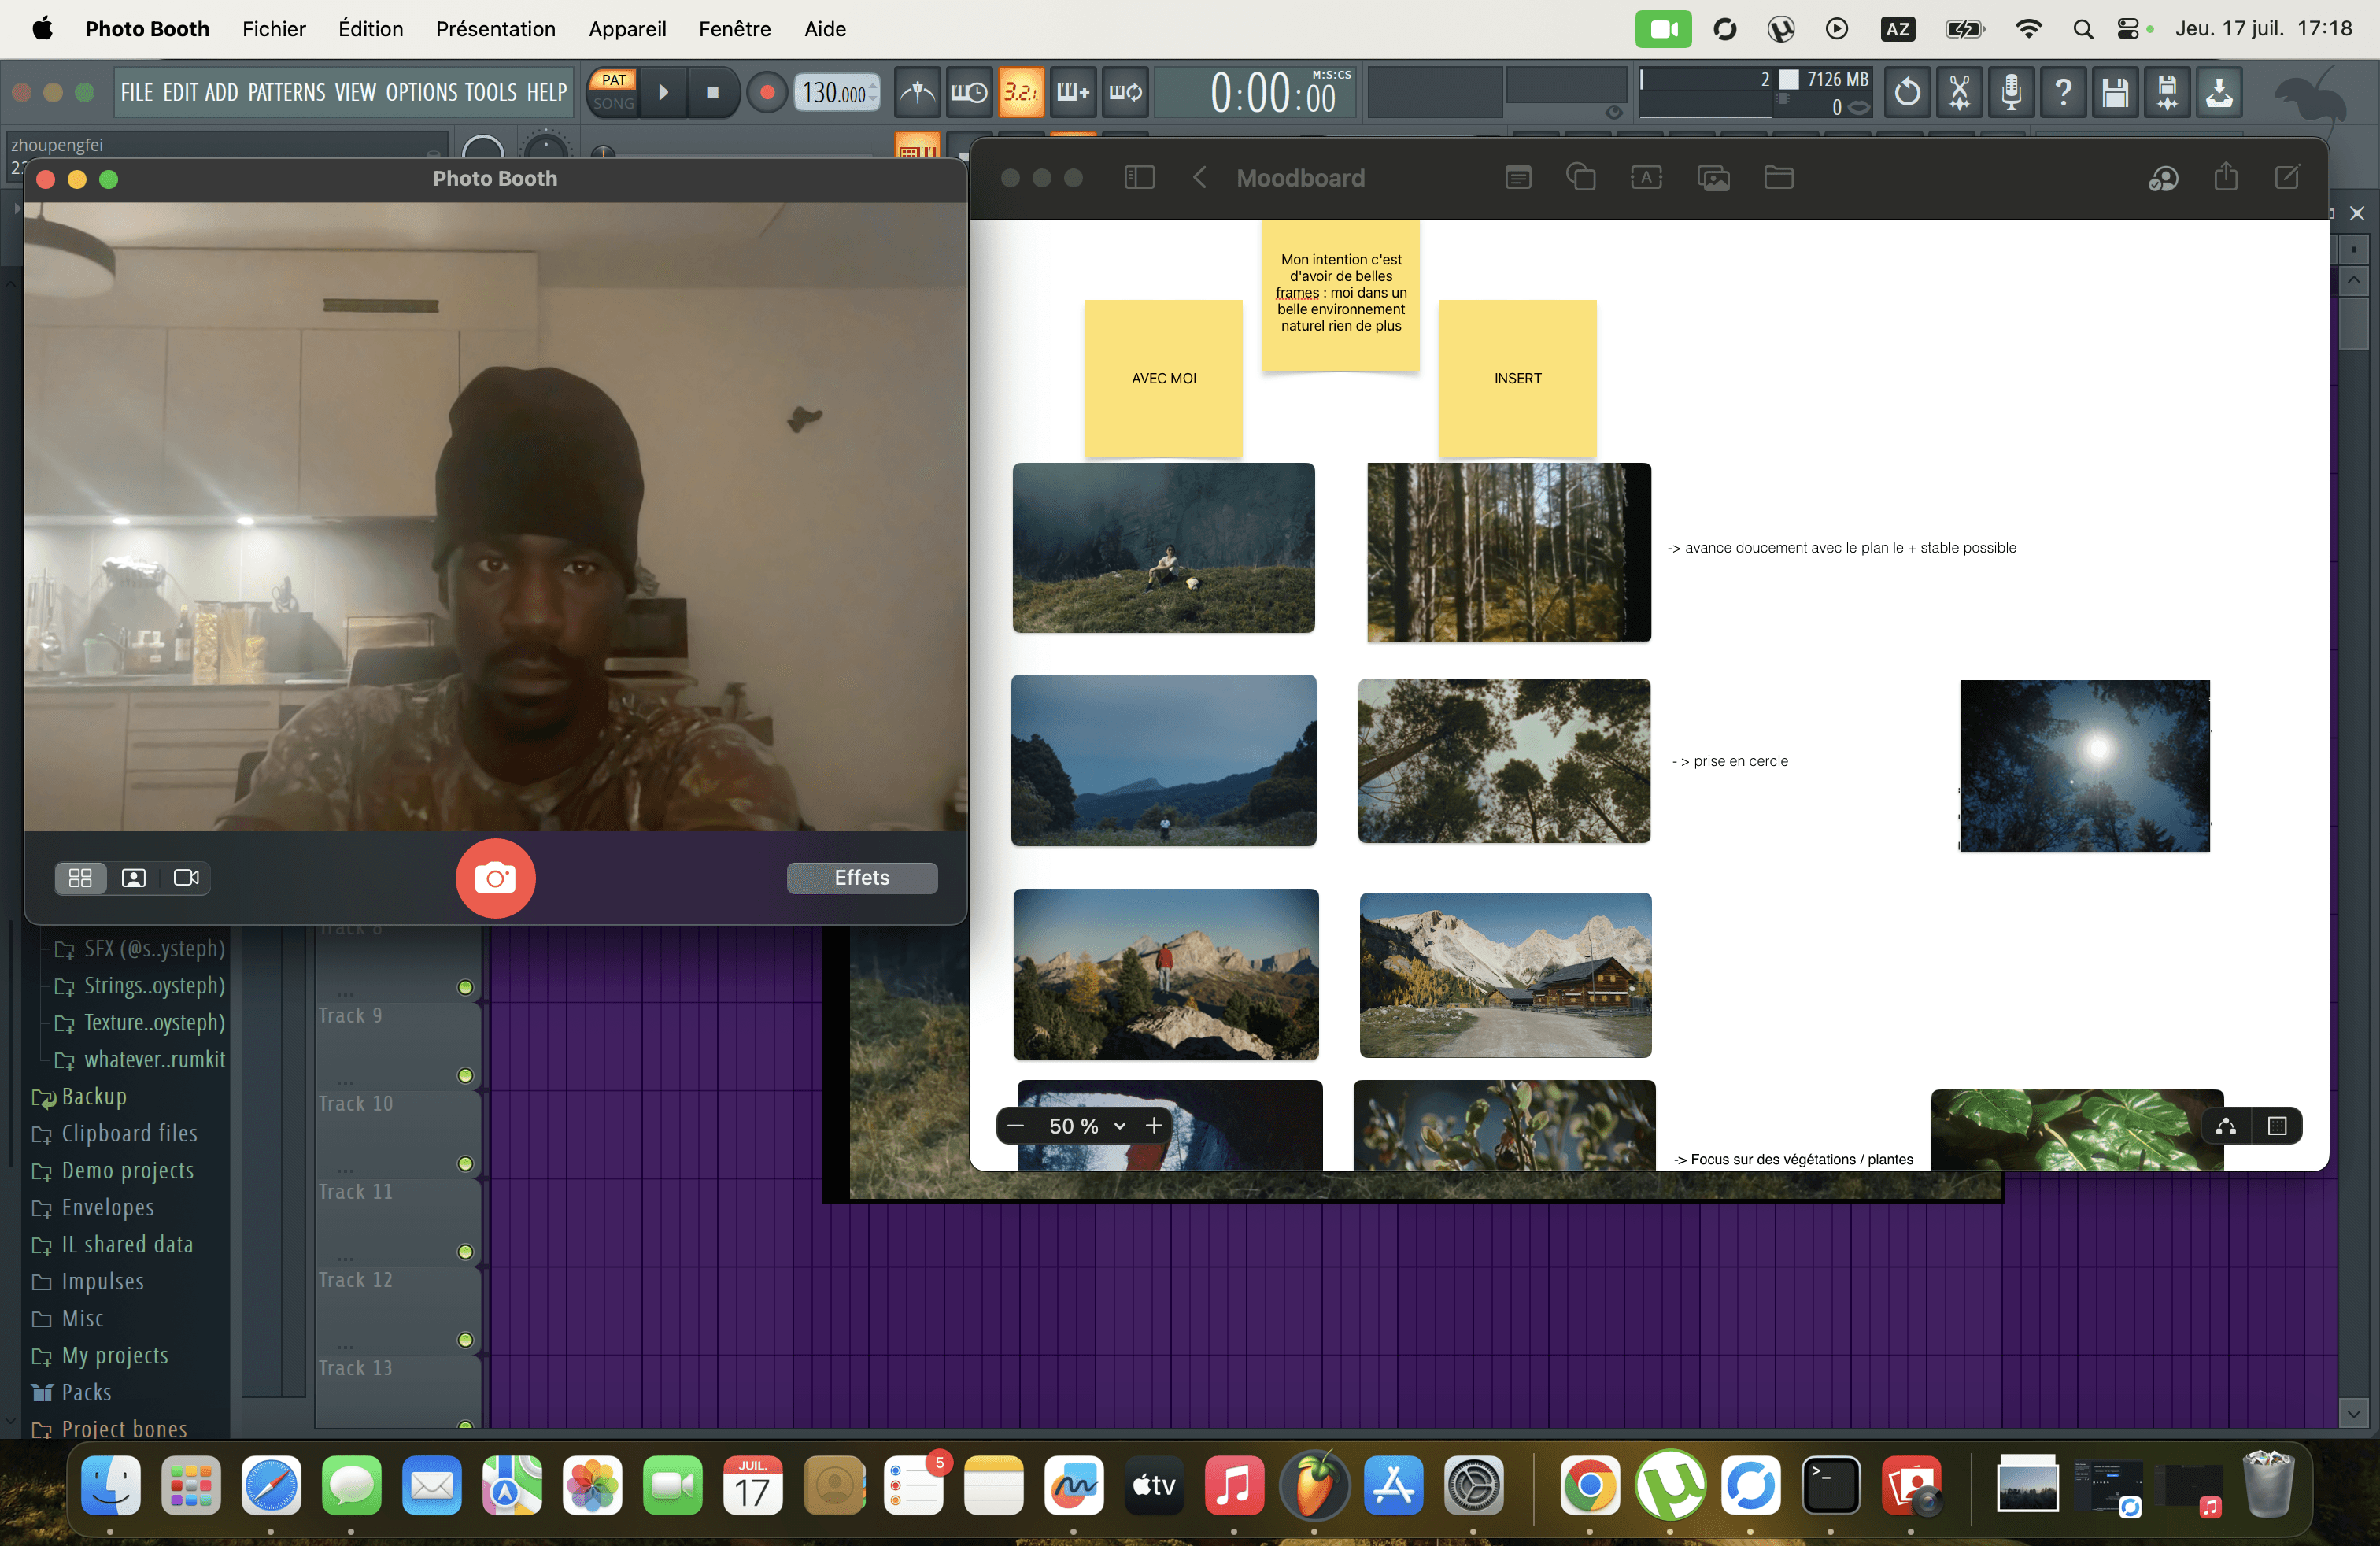Click the FL Studio record button
This screenshot has height=1546, width=2380.
tap(767, 93)
